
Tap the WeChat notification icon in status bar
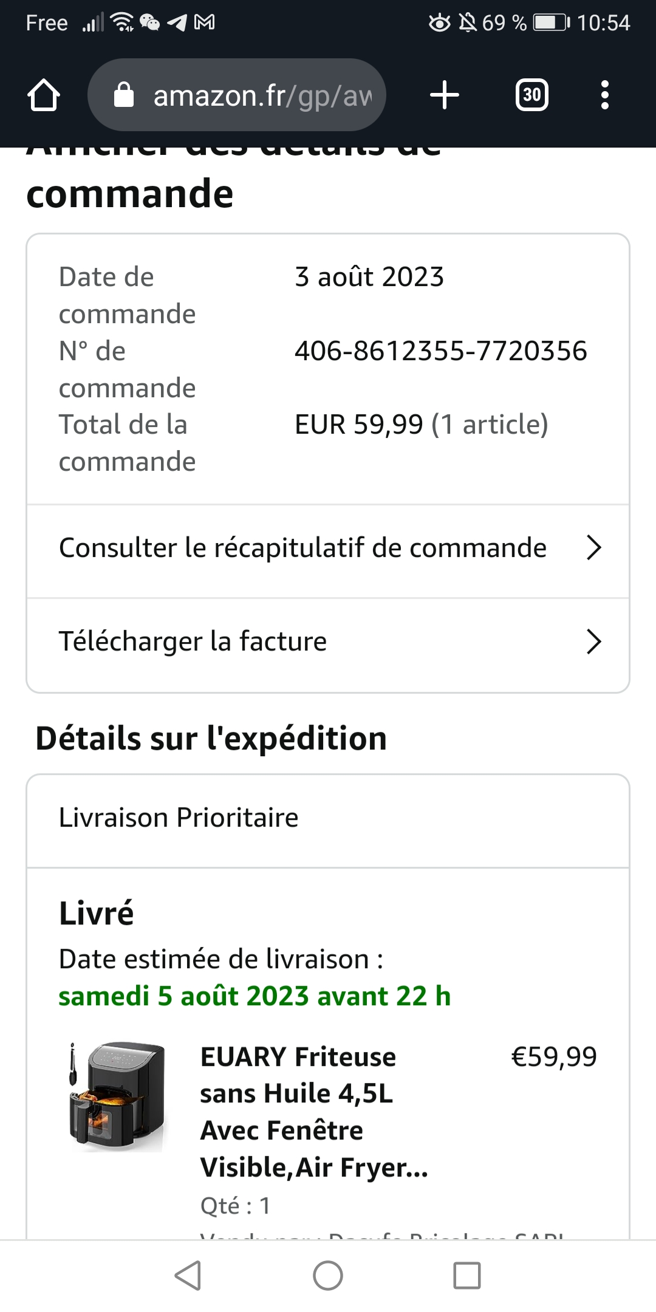(x=149, y=23)
